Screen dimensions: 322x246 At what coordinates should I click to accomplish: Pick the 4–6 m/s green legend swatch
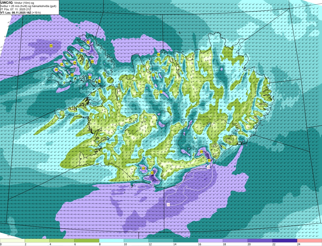[x=62, y=241]
